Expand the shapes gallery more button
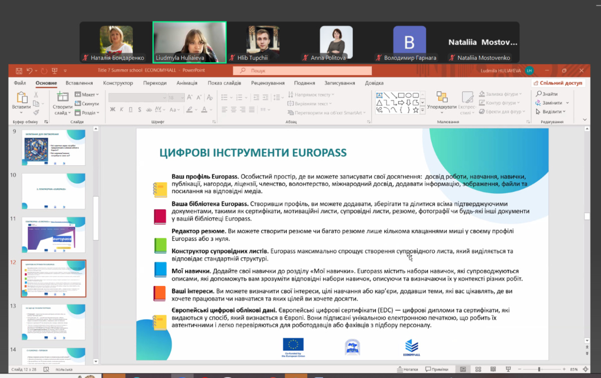 [x=423, y=111]
